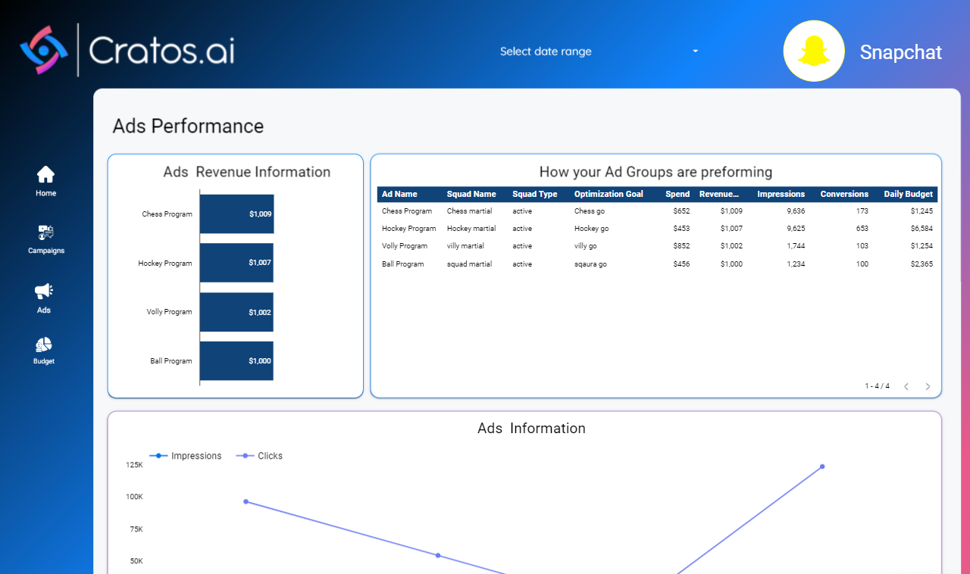Toggle Clicks legend in line chart
The height and width of the screenshot is (574, 970).
point(259,456)
